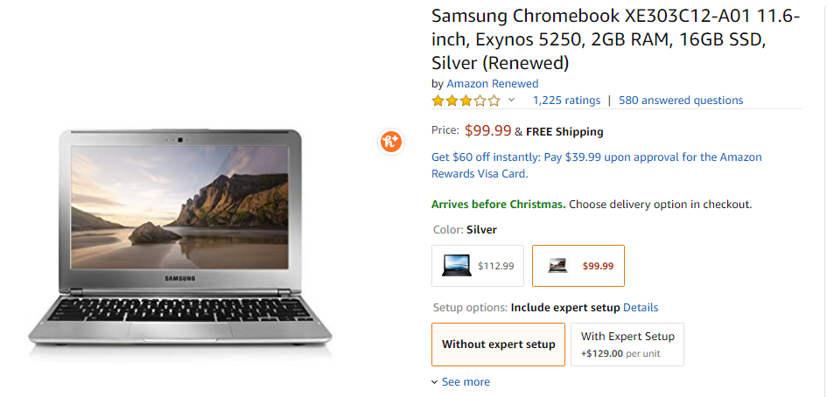
Task: Click the green Arrives before Christmas message
Action: point(498,205)
